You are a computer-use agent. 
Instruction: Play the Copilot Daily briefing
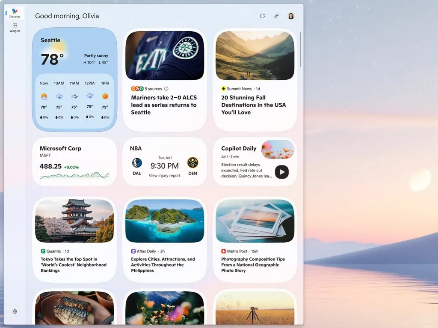pos(281,172)
